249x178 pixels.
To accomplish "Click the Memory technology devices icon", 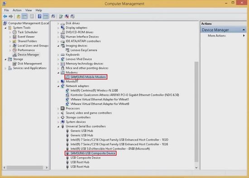I will 63,63.
